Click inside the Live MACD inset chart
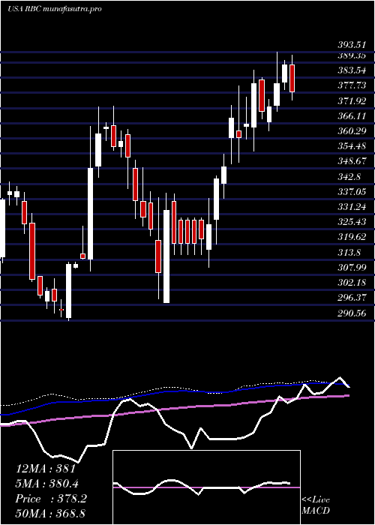Viewport: 375px width, 525px height. 206,487
